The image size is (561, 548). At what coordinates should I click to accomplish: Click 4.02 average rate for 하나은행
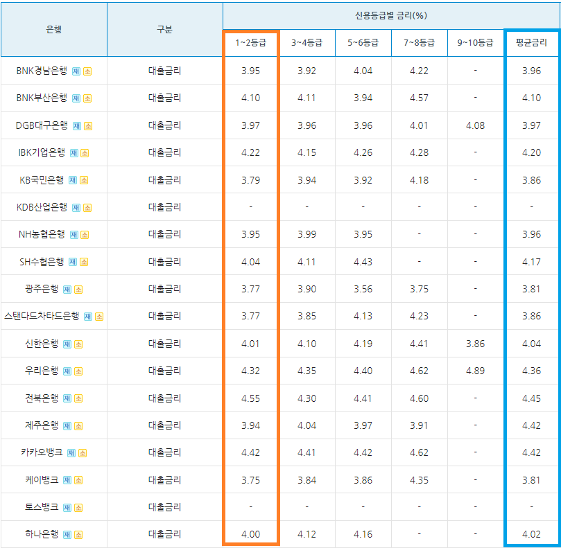click(x=532, y=534)
